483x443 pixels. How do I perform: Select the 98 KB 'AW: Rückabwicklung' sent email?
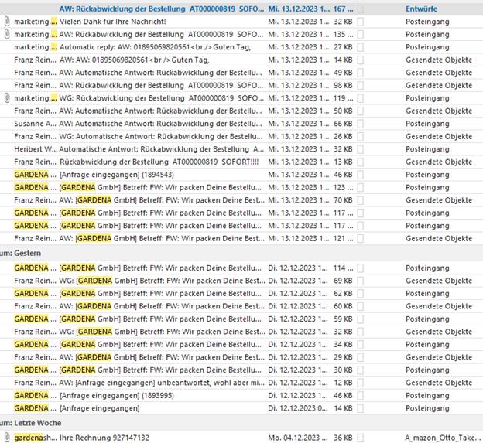[x=241, y=85]
